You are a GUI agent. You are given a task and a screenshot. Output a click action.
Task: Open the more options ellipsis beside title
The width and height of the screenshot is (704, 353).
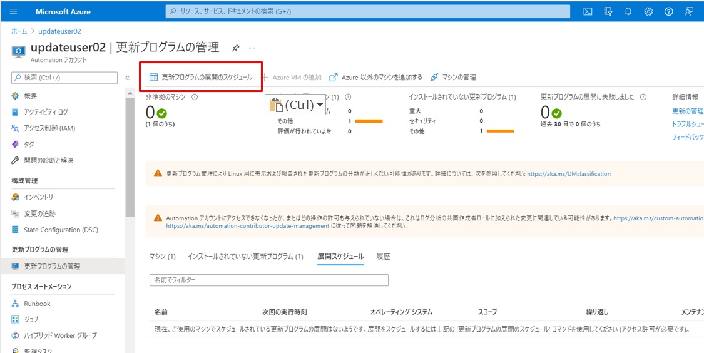click(252, 47)
